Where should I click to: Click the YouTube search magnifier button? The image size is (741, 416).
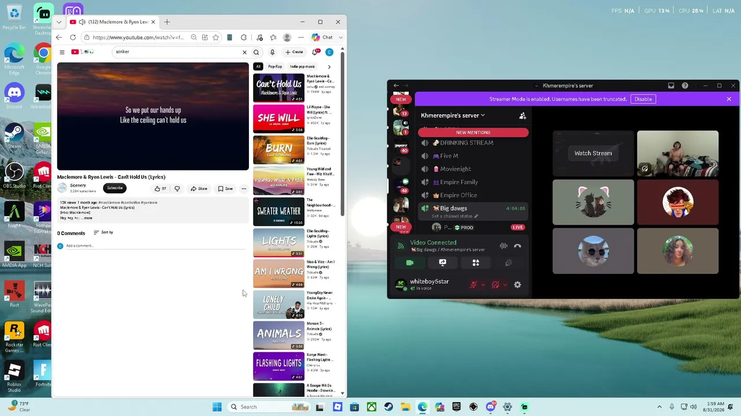(256, 52)
